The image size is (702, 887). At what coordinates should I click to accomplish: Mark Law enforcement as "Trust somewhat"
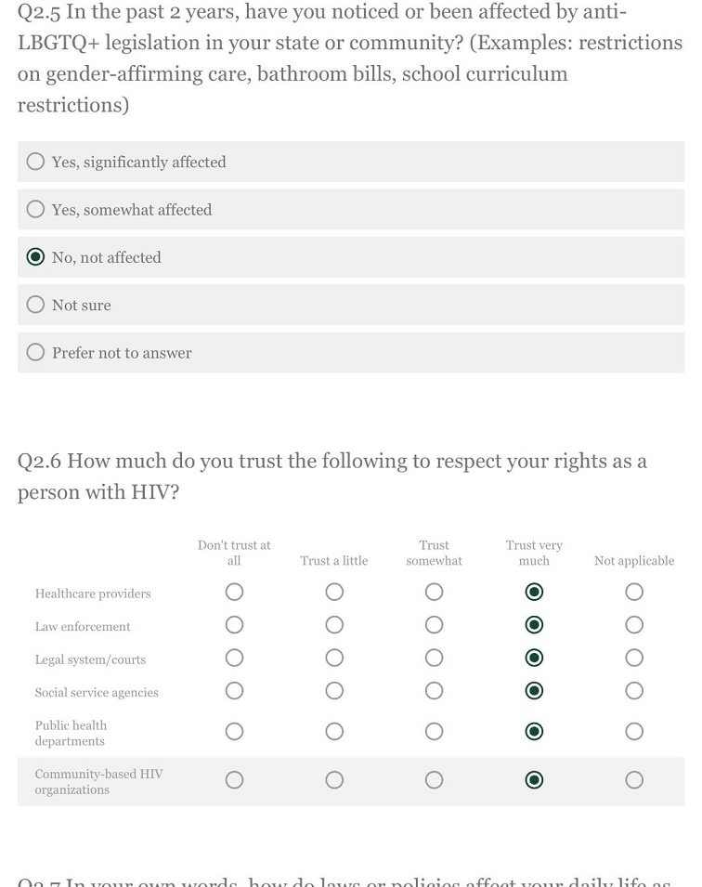(x=434, y=624)
